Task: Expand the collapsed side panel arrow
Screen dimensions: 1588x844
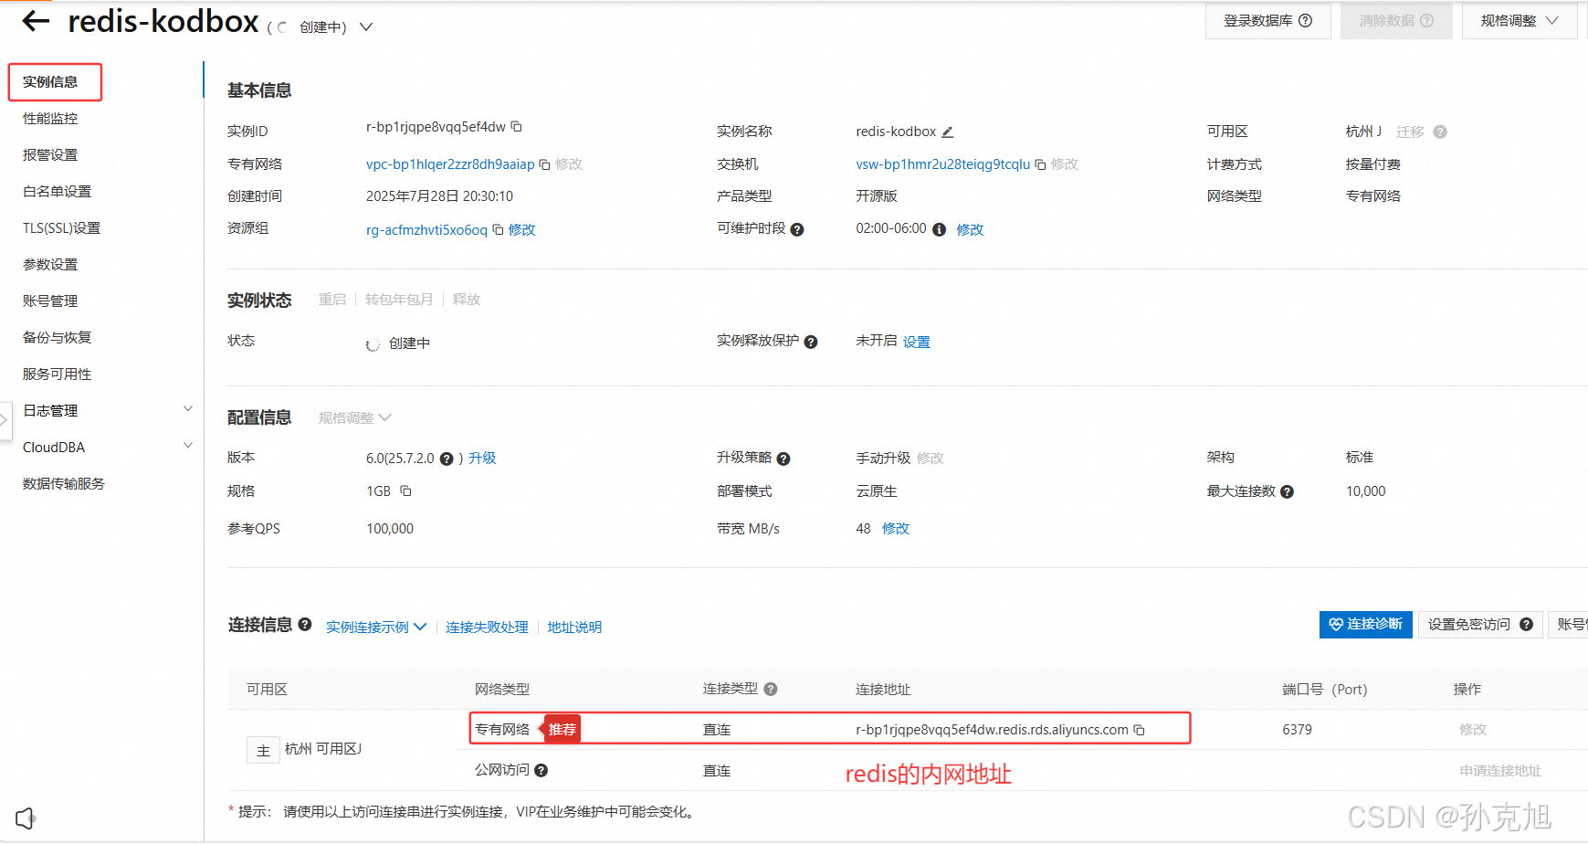Action: coord(5,420)
